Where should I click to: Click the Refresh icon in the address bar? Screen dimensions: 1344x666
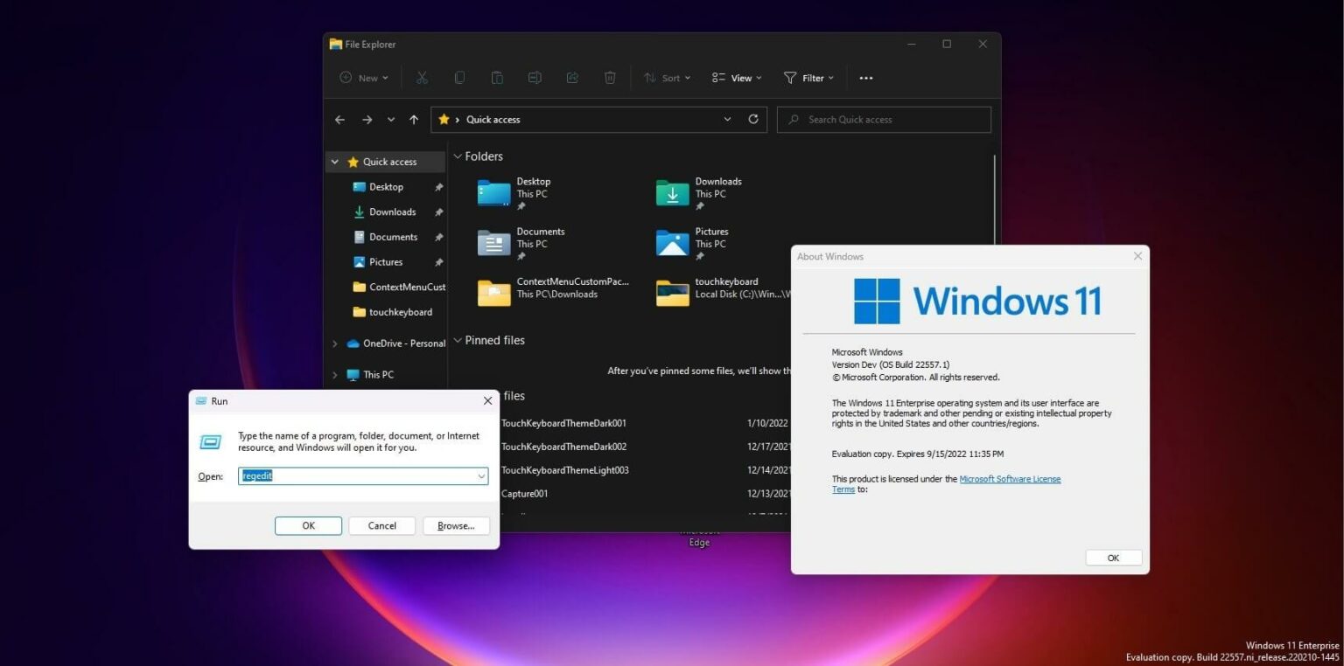(x=753, y=119)
